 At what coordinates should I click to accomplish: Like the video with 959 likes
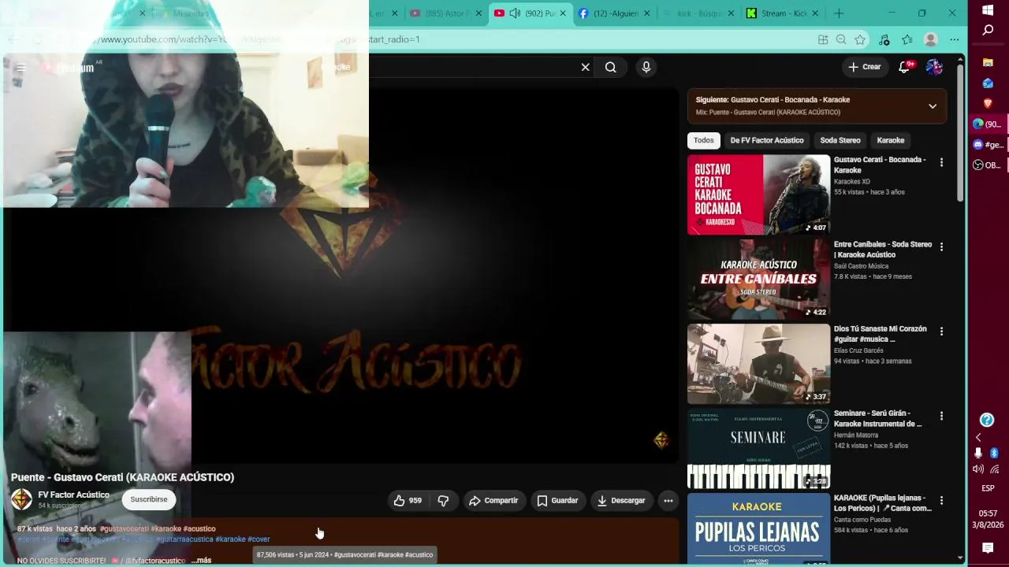(x=408, y=501)
